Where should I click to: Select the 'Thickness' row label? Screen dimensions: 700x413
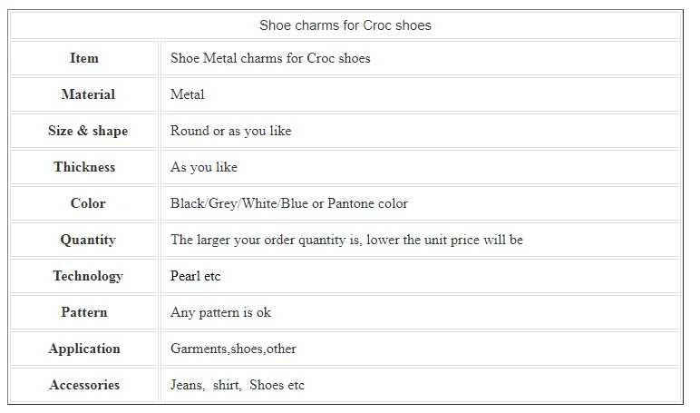pyautogui.click(x=84, y=167)
